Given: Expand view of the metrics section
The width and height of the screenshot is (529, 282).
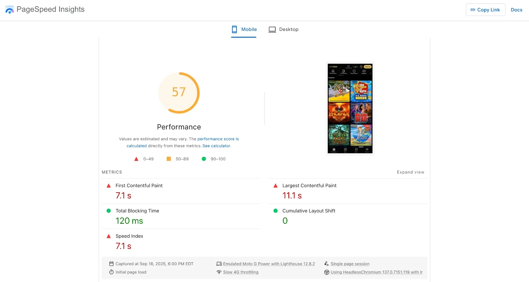Looking at the screenshot, I should pyautogui.click(x=410, y=172).
